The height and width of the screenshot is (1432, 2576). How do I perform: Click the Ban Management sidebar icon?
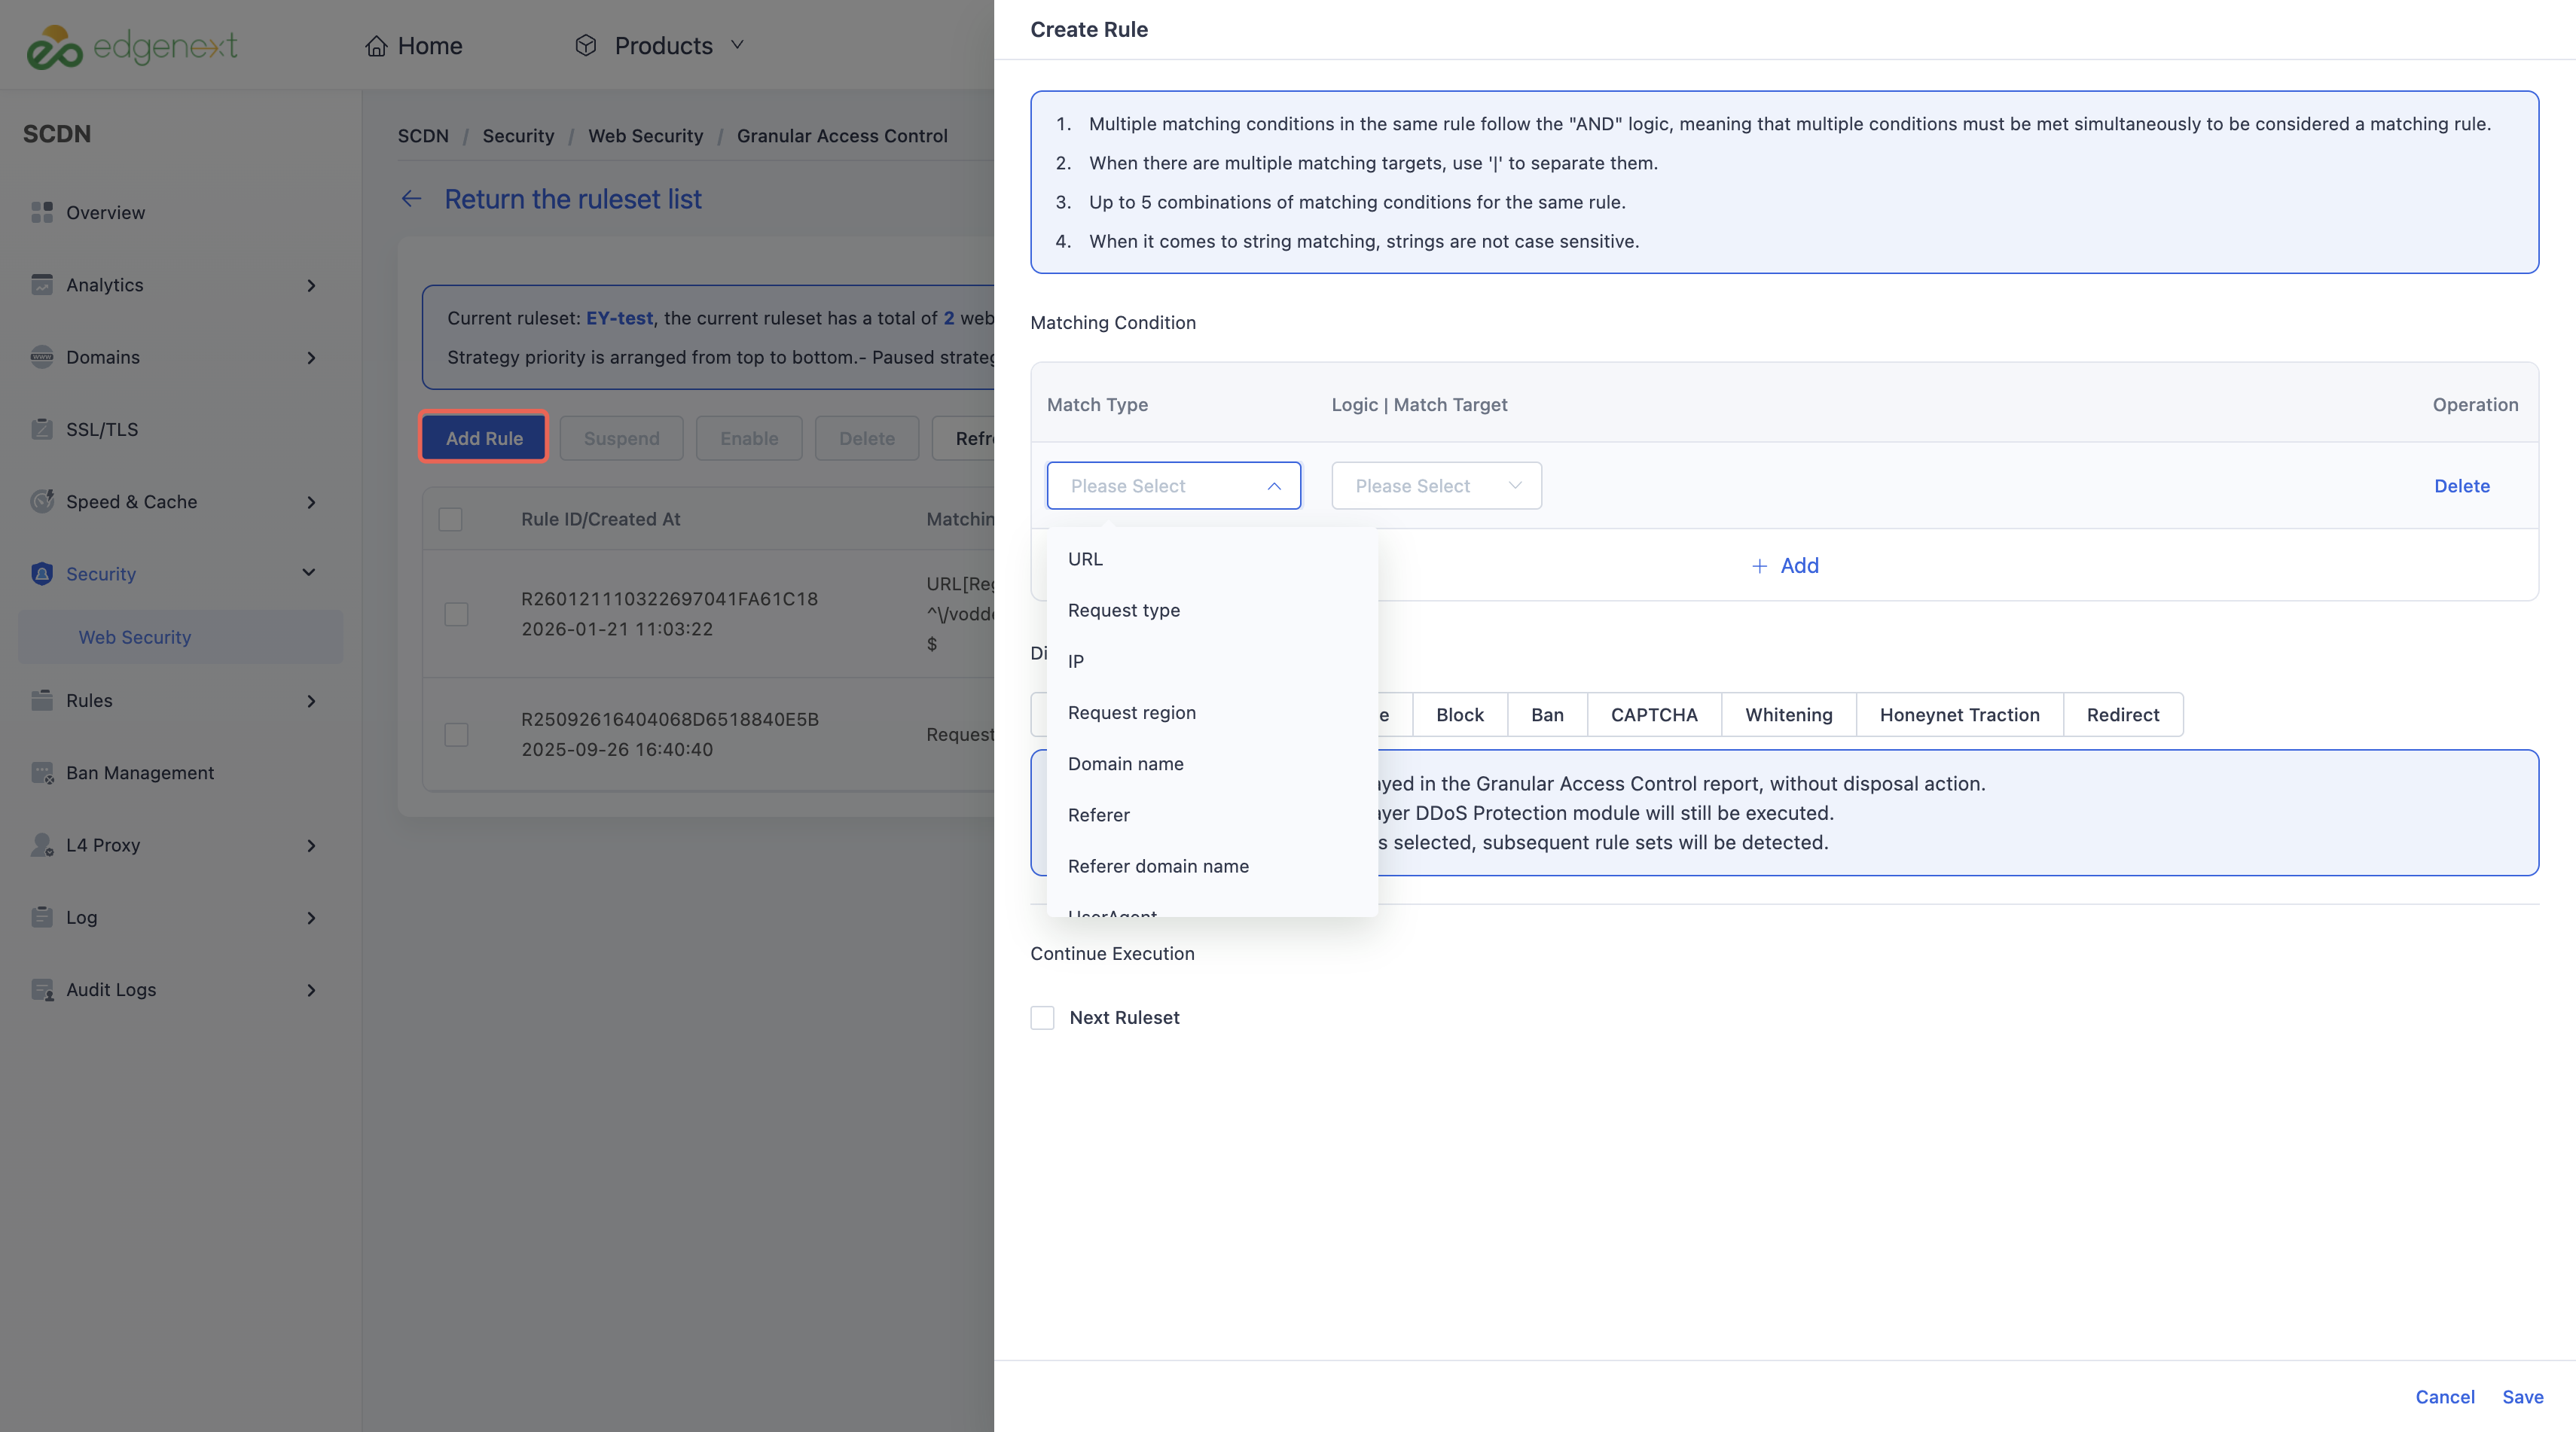(42, 772)
